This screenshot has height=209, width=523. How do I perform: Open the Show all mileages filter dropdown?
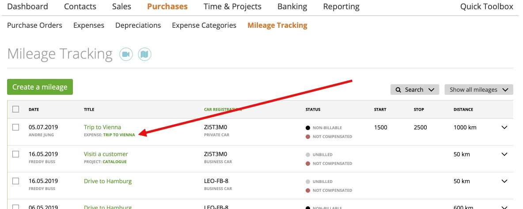point(479,90)
